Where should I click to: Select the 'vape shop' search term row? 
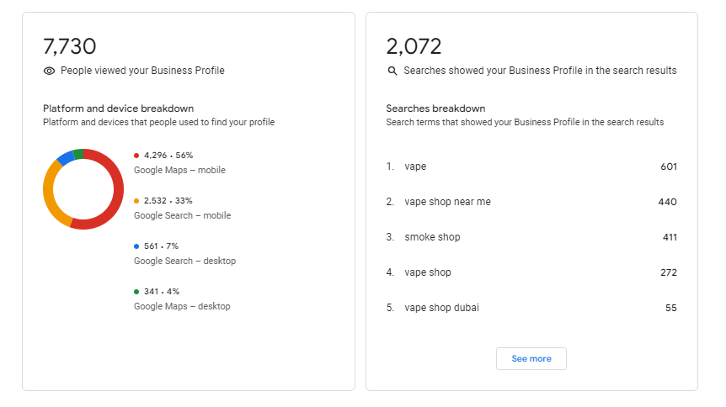(428, 272)
